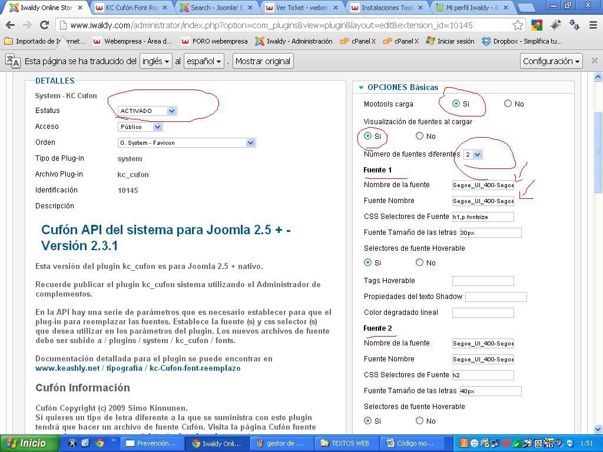Screen dimensions: 603x452
Task: Open the Importado de Internet bookmarks folder
Action: [45, 41]
